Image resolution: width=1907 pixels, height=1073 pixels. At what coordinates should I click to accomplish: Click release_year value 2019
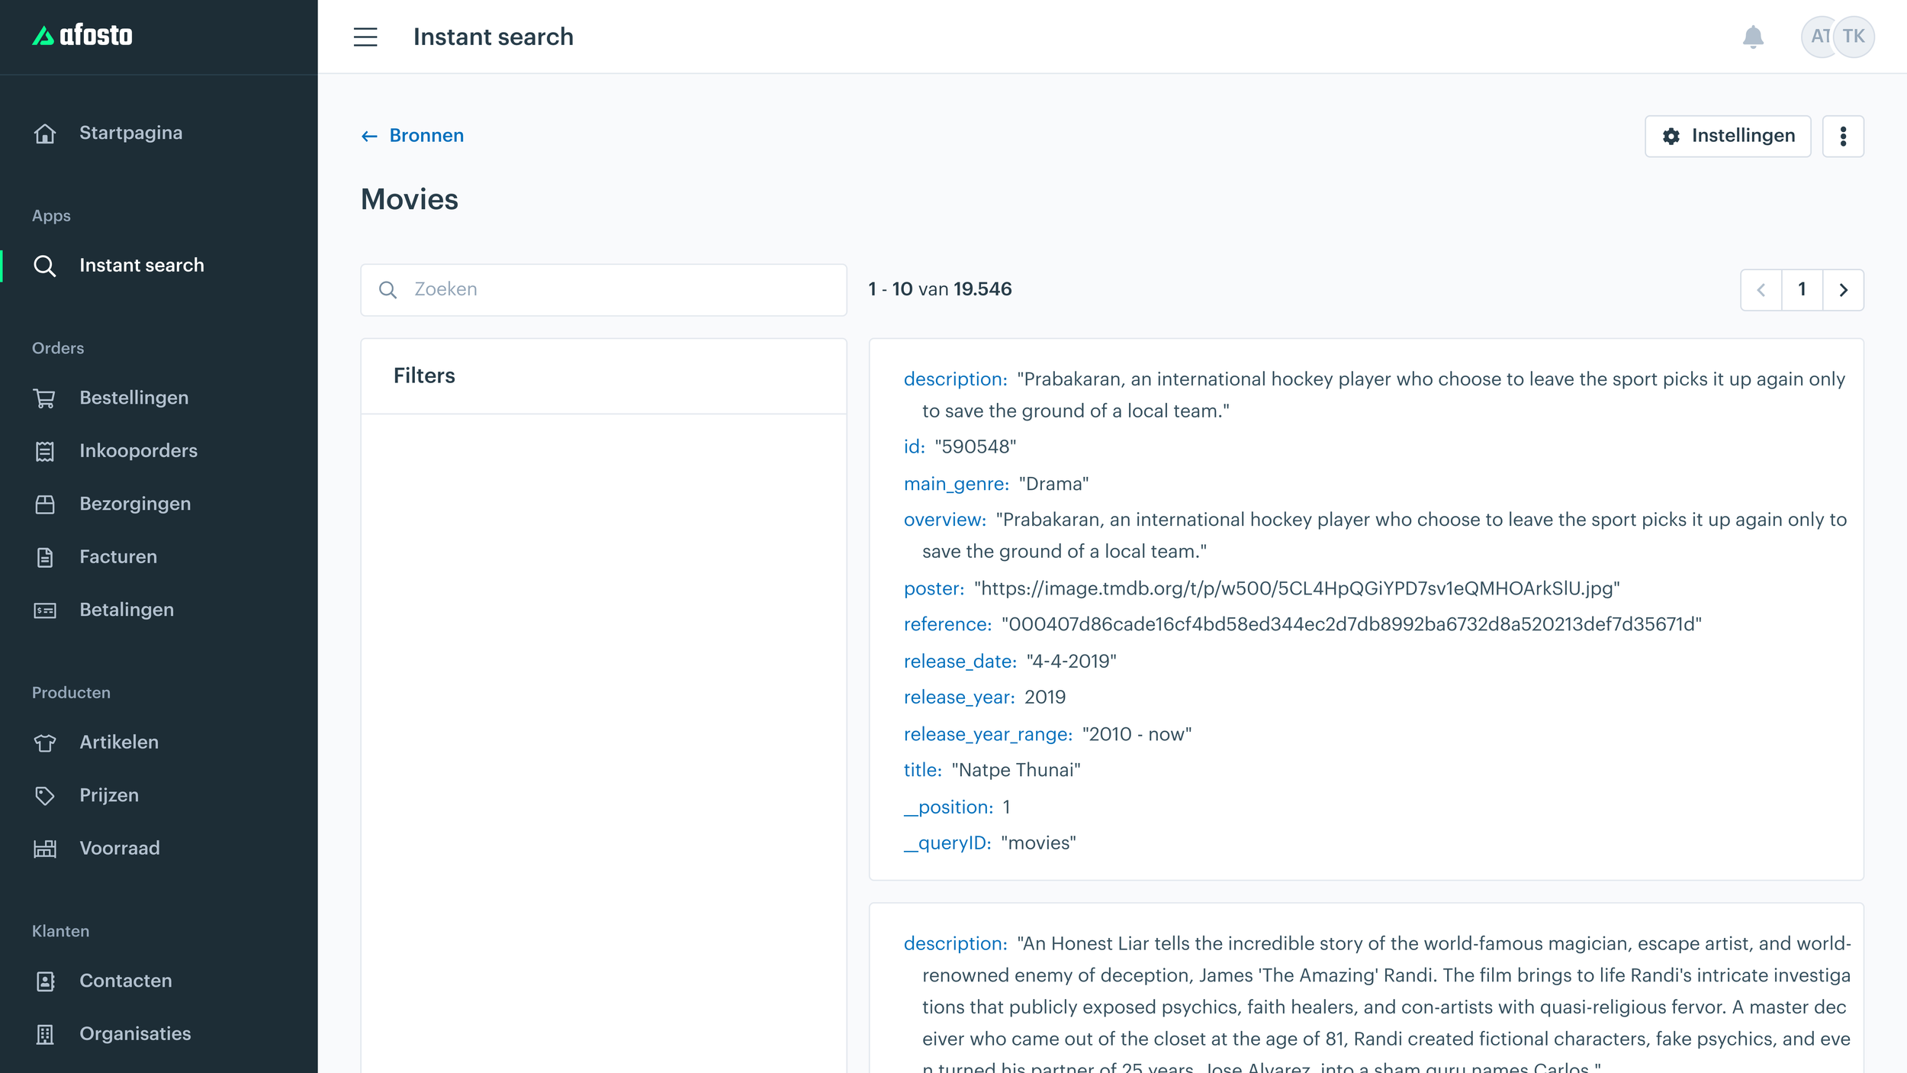(1045, 697)
